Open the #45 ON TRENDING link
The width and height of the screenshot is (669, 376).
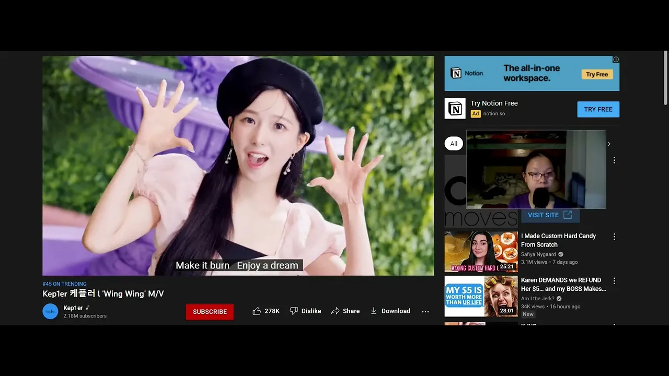[x=65, y=284]
